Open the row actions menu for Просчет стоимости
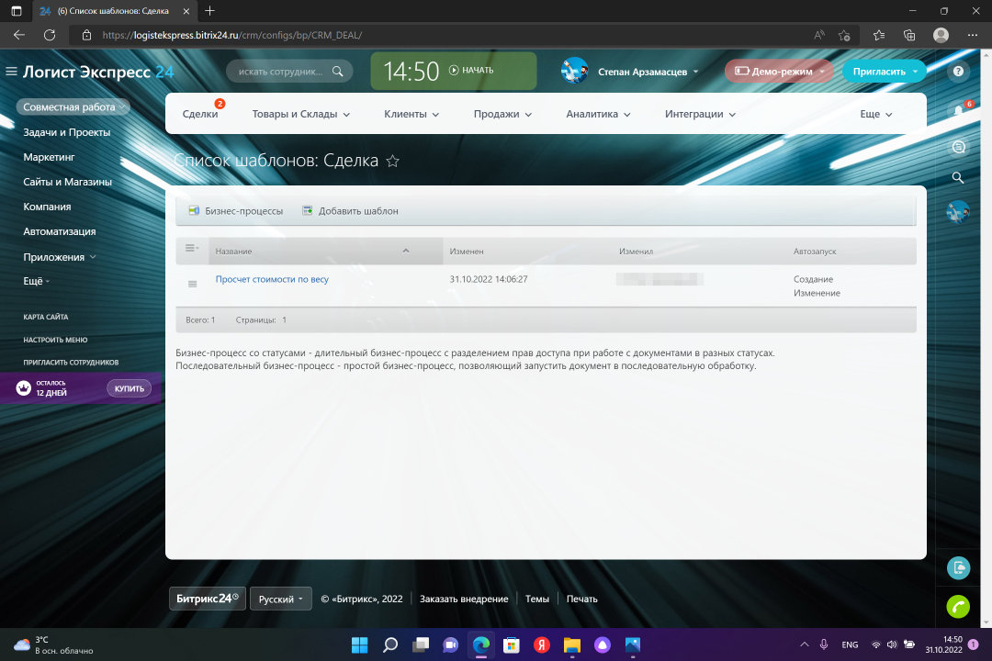The height and width of the screenshot is (661, 992). [192, 284]
